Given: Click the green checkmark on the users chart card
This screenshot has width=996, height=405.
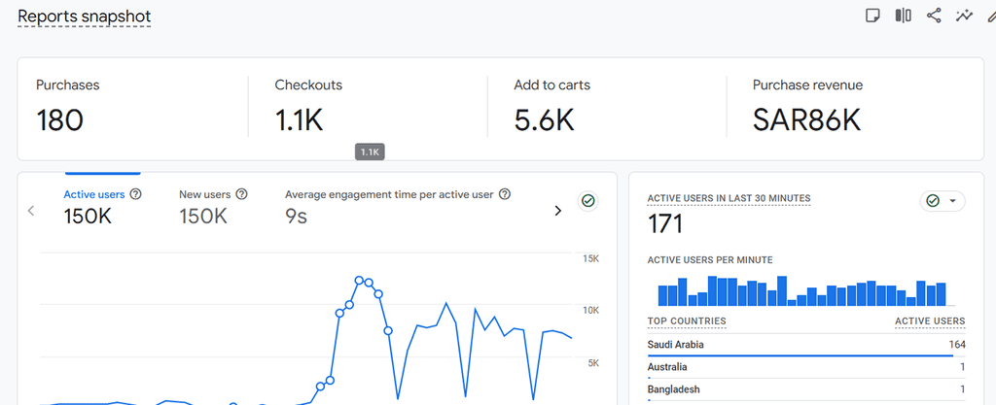Looking at the screenshot, I should pos(588,201).
